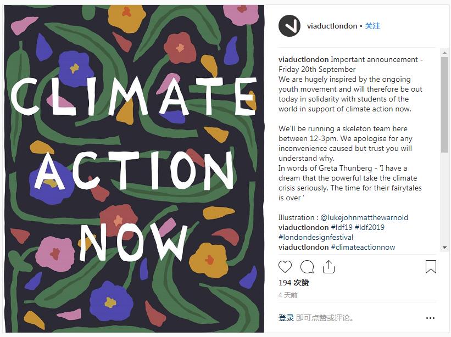This screenshot has height=337, width=451.
Task: Like the post with the heart icon
Action: [285, 267]
